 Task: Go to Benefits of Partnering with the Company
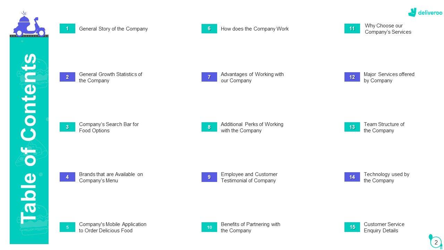(250, 227)
